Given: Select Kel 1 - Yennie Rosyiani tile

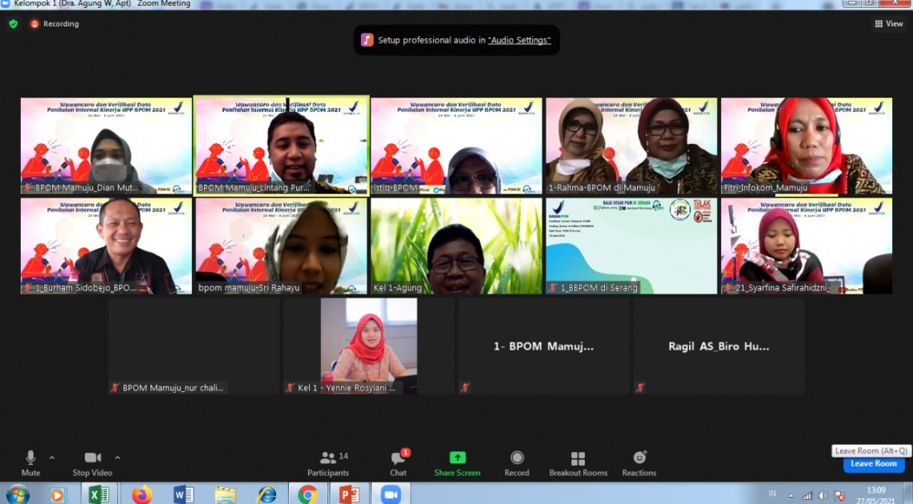Looking at the screenshot, I should click(369, 346).
